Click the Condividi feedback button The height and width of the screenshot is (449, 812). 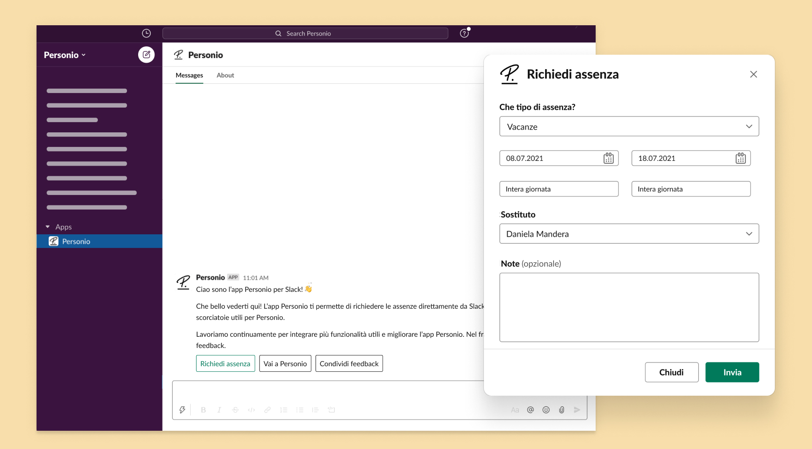click(349, 363)
